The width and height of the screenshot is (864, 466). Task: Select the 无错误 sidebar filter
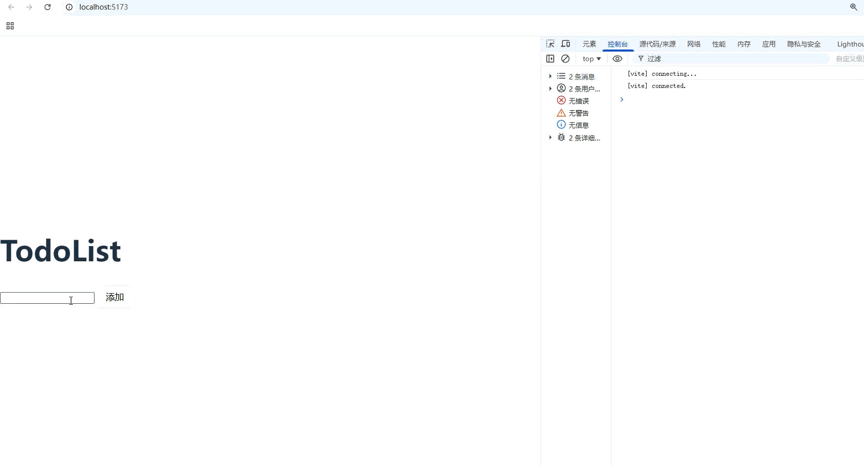[576, 101]
